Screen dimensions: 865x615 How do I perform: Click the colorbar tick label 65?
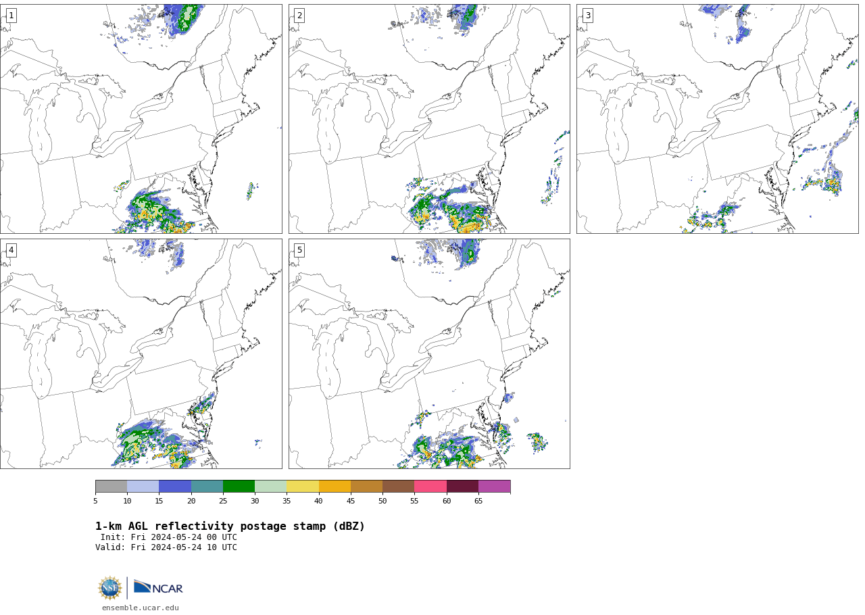point(478,501)
